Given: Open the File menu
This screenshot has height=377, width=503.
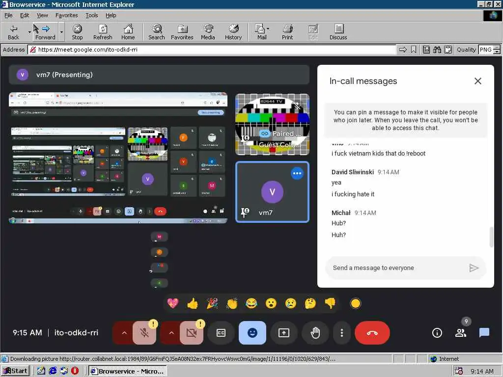Looking at the screenshot, I should coord(8,15).
